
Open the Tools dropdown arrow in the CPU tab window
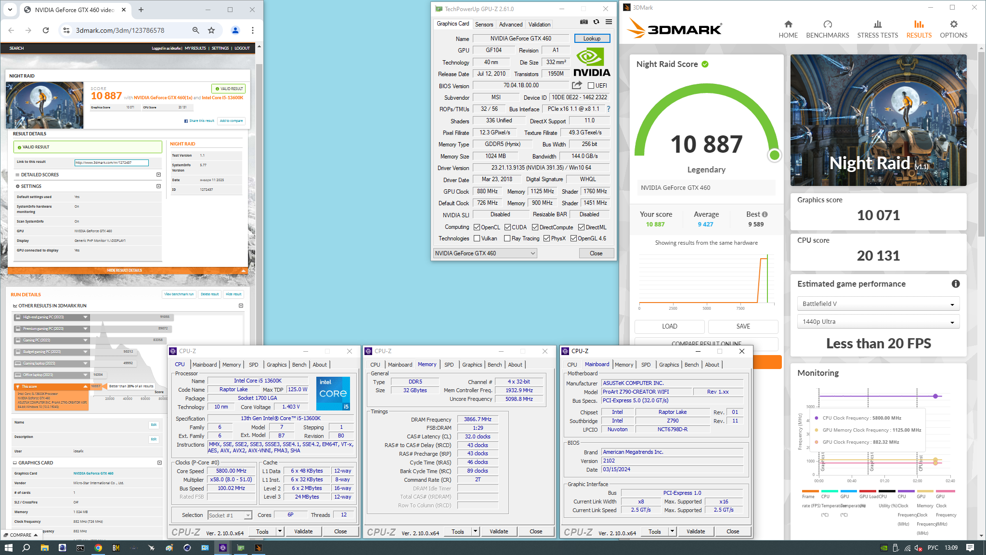coord(280,531)
